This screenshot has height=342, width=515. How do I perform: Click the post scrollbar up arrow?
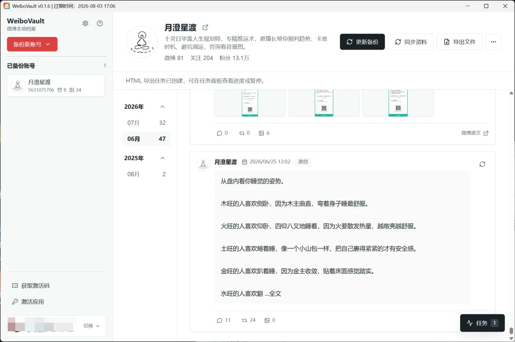pyautogui.click(x=511, y=93)
